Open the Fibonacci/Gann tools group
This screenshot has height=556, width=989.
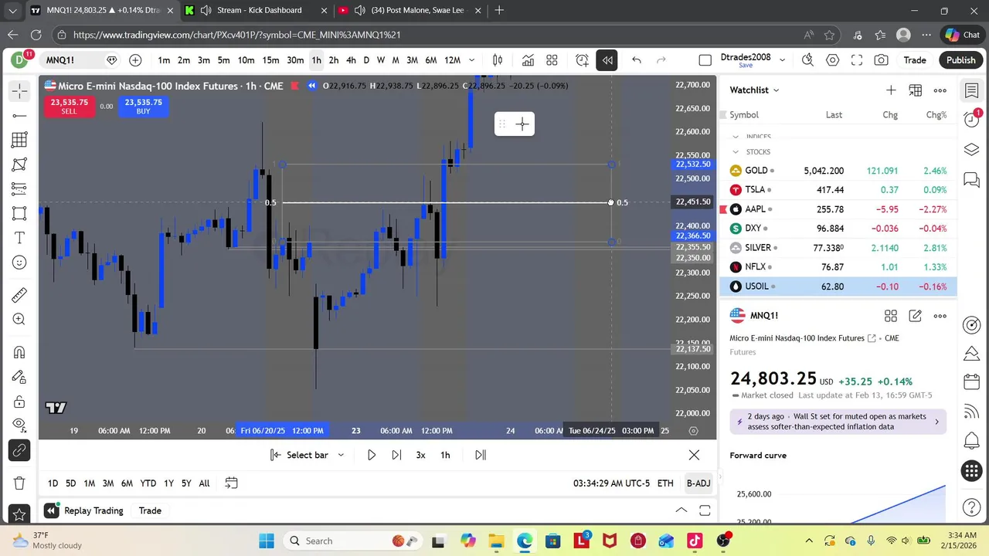[19, 140]
